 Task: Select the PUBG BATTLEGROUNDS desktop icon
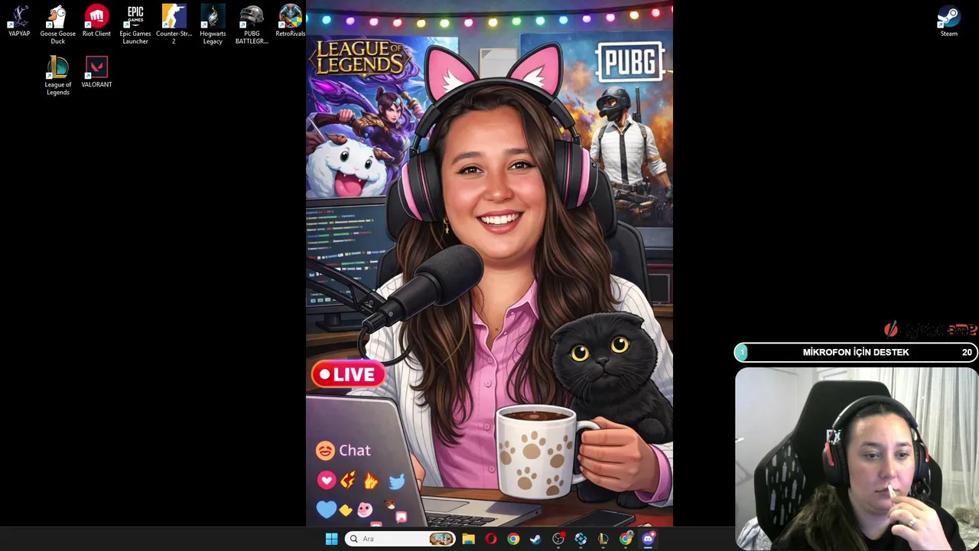coord(252,24)
